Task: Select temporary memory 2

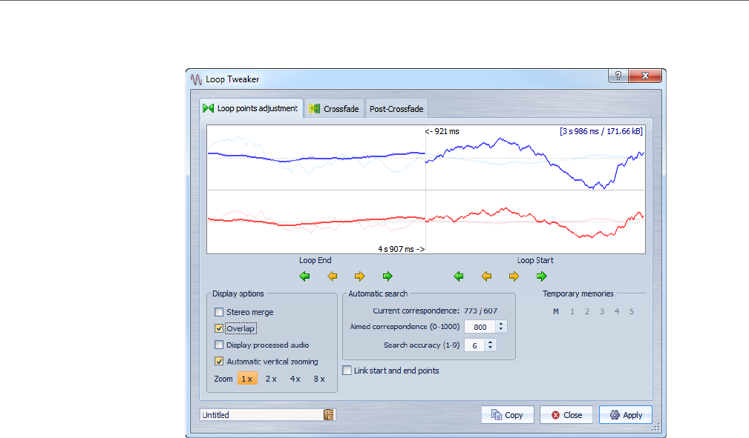Action: pyautogui.click(x=587, y=311)
